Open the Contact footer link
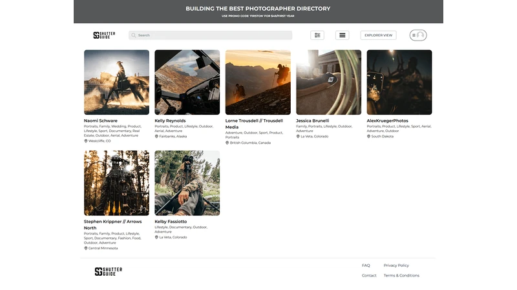This screenshot has height=290, width=517. pos(369,275)
